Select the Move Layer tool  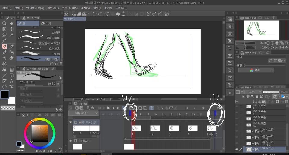(11, 29)
